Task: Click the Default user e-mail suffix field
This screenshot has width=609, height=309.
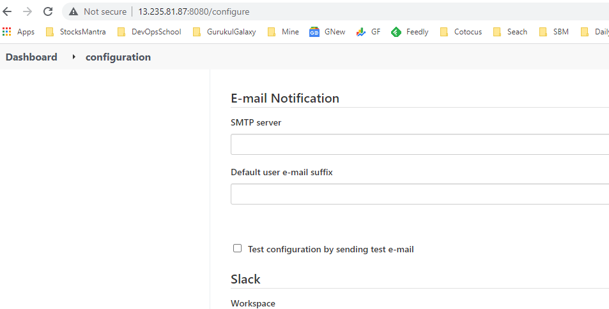Action: [x=419, y=194]
